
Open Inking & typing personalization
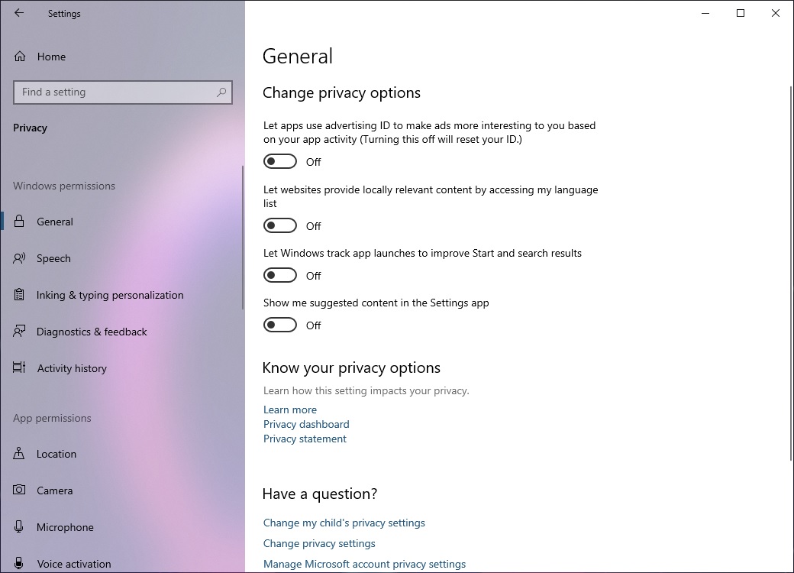click(121, 295)
